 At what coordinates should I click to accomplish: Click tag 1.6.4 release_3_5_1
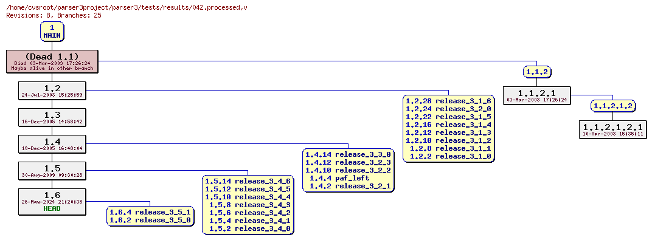(150, 212)
